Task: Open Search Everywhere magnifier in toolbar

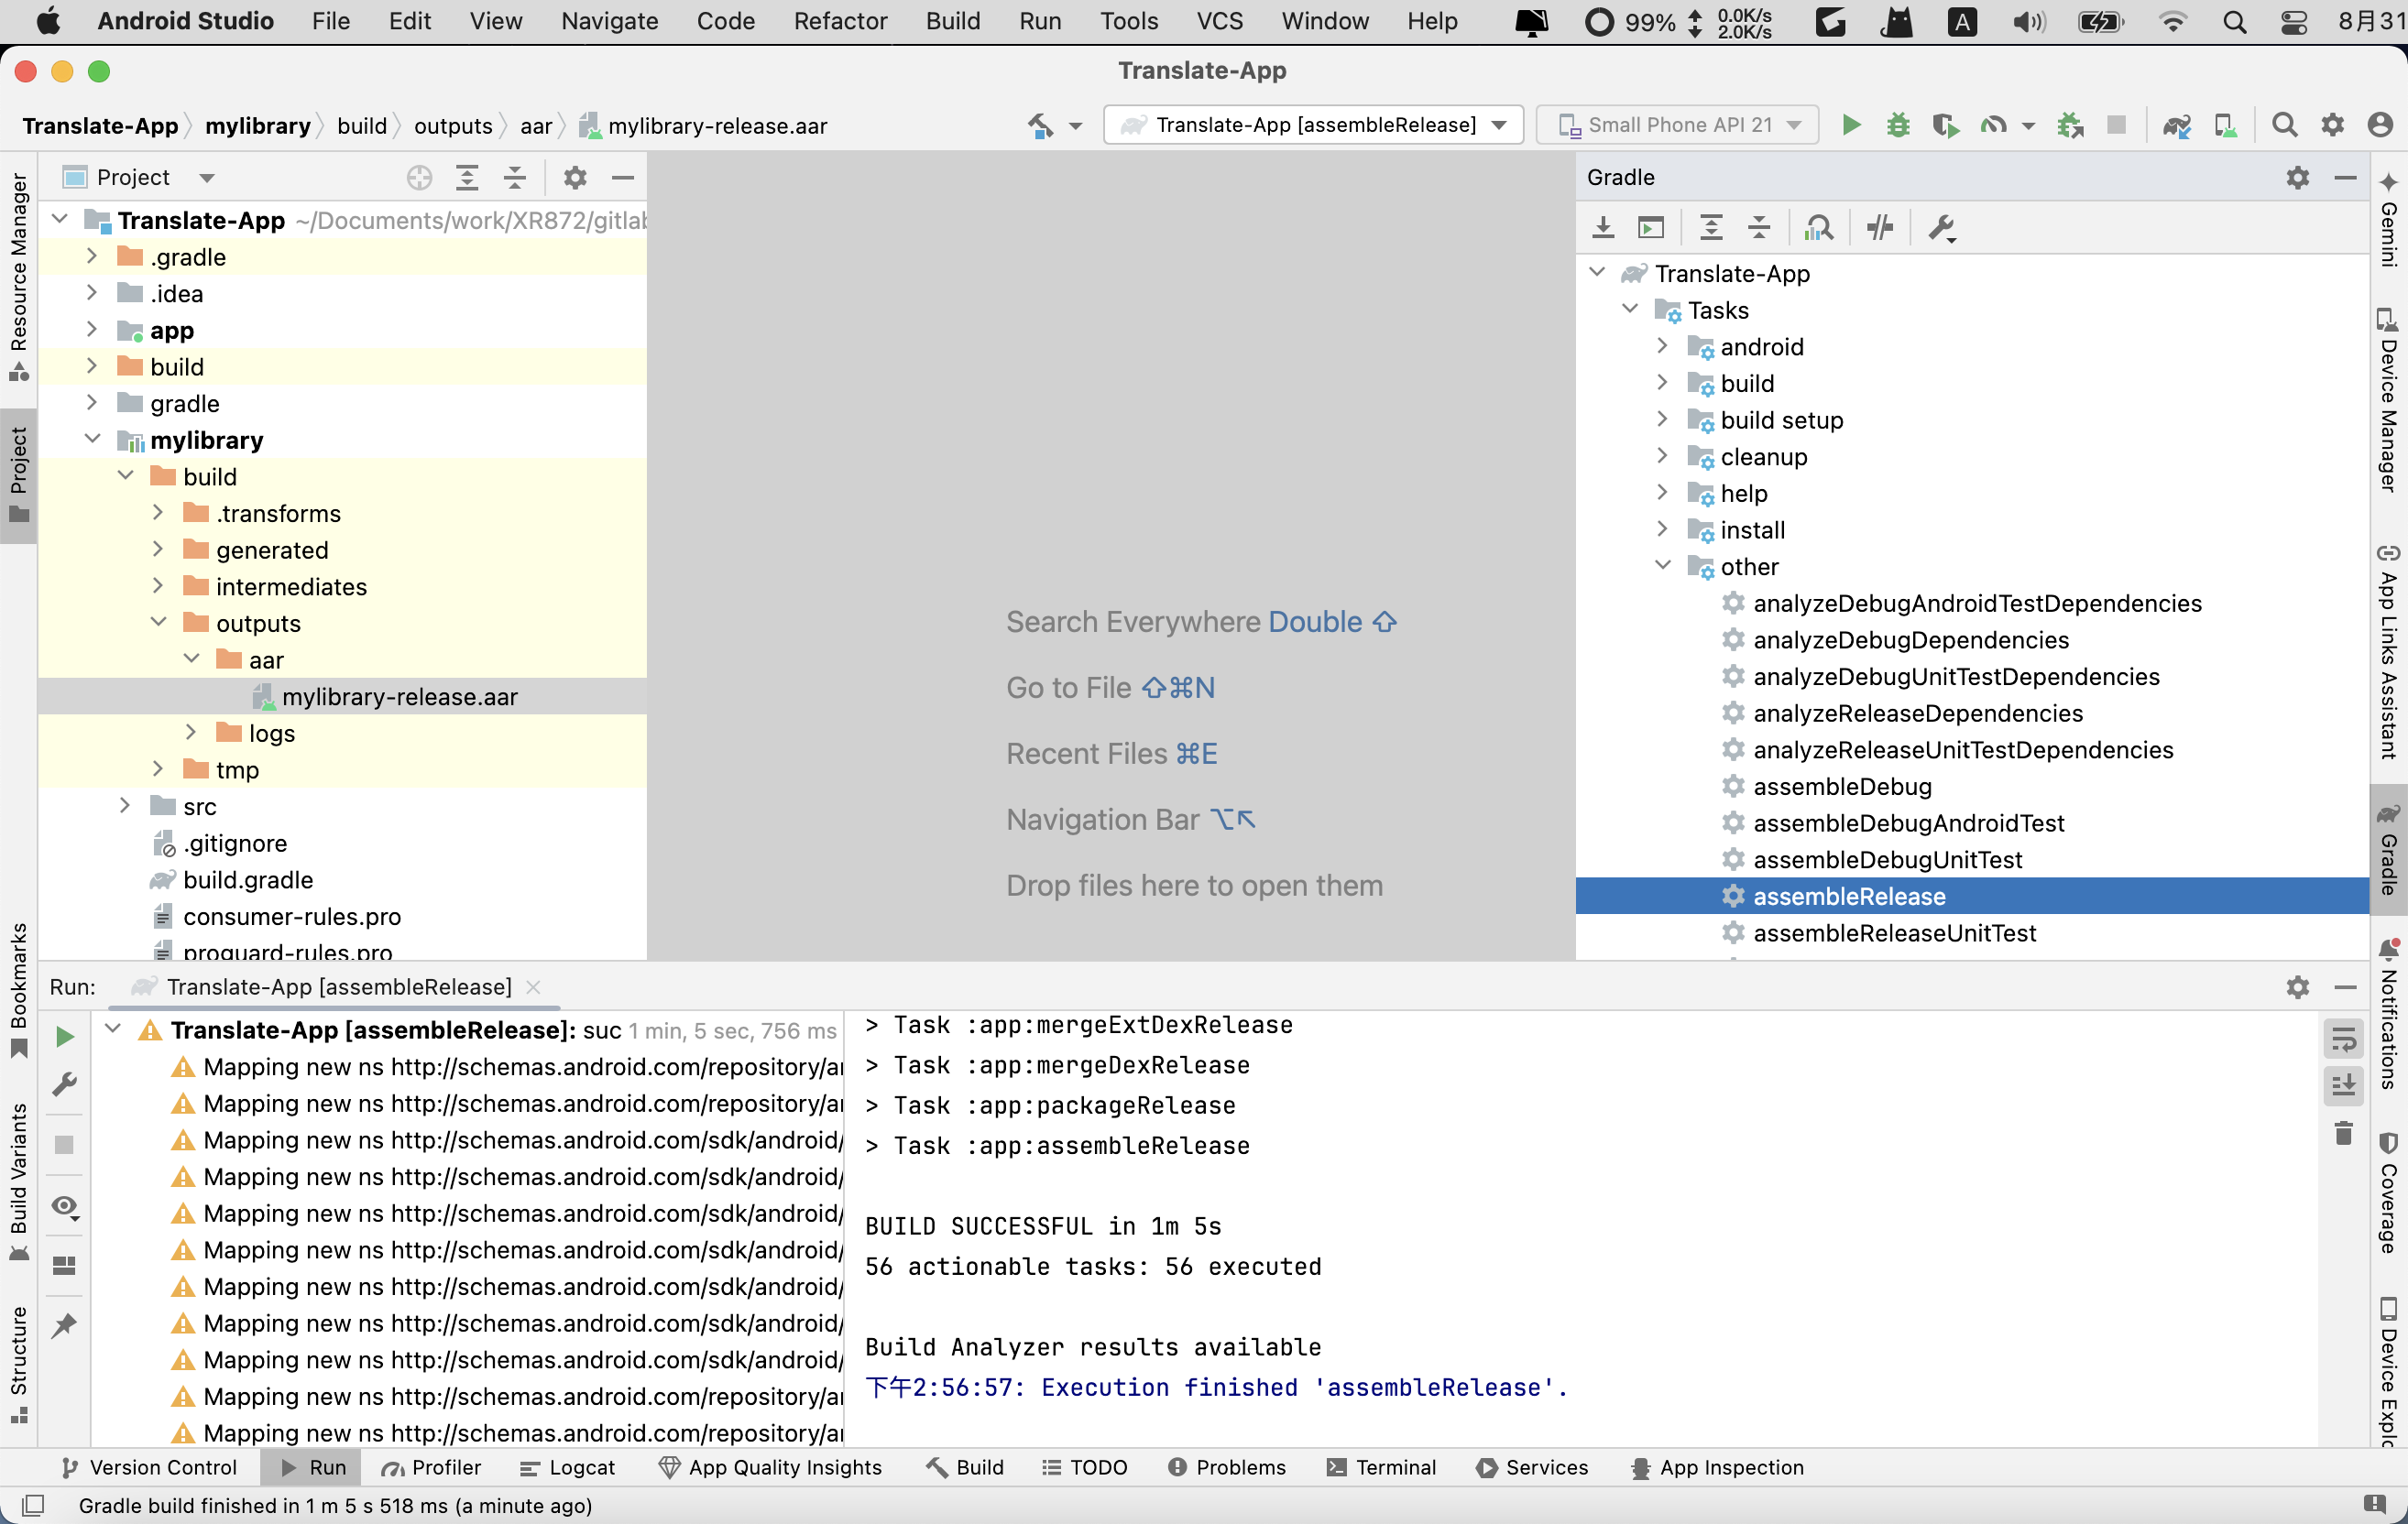Action: click(2284, 125)
